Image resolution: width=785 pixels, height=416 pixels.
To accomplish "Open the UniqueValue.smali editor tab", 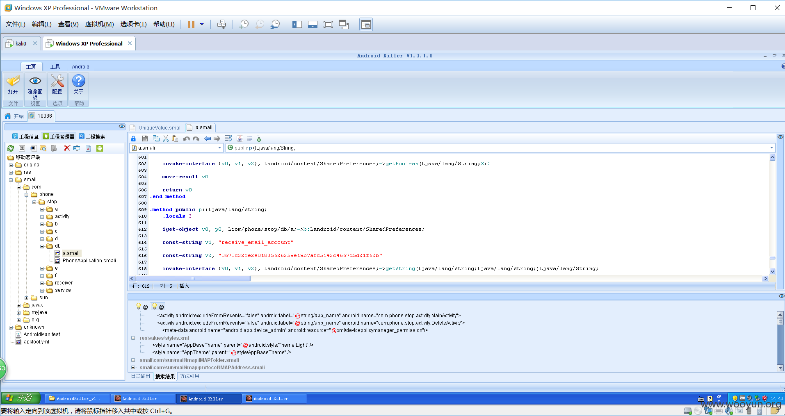I will click(156, 127).
